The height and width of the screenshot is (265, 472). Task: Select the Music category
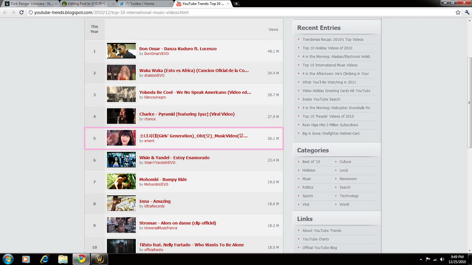click(x=306, y=179)
